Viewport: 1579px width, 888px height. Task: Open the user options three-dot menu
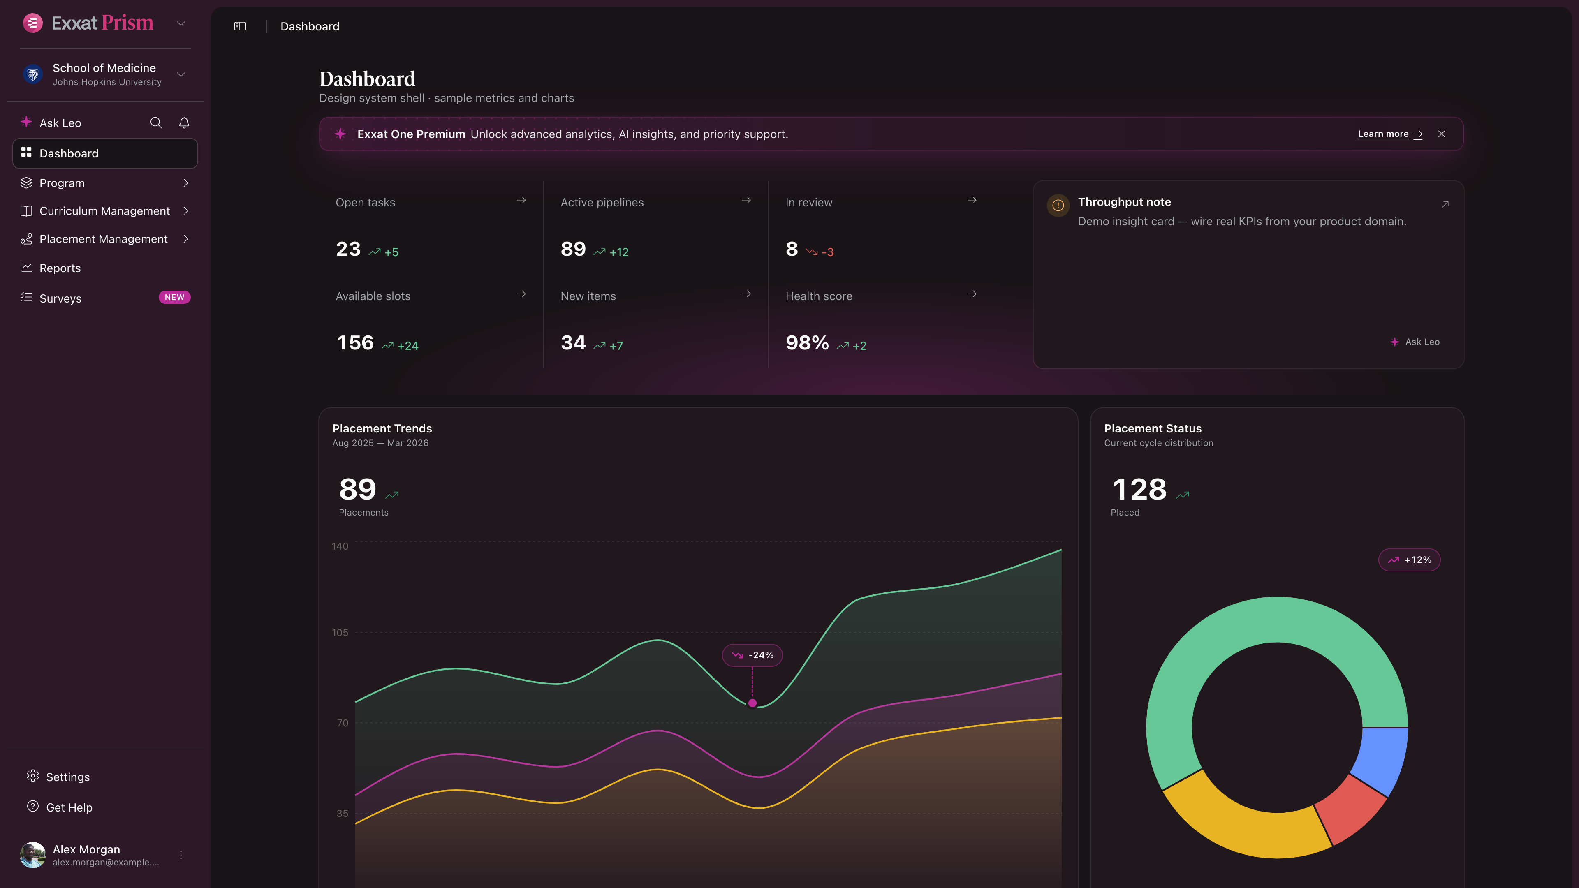point(181,855)
